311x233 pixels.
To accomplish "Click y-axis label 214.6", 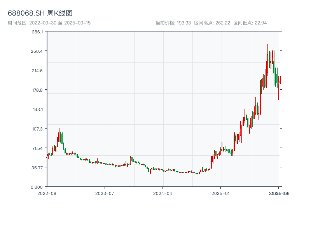I will 37,71.
